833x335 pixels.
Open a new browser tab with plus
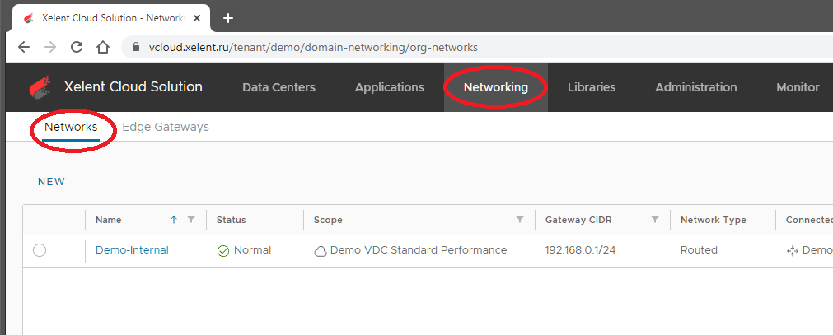click(x=228, y=18)
